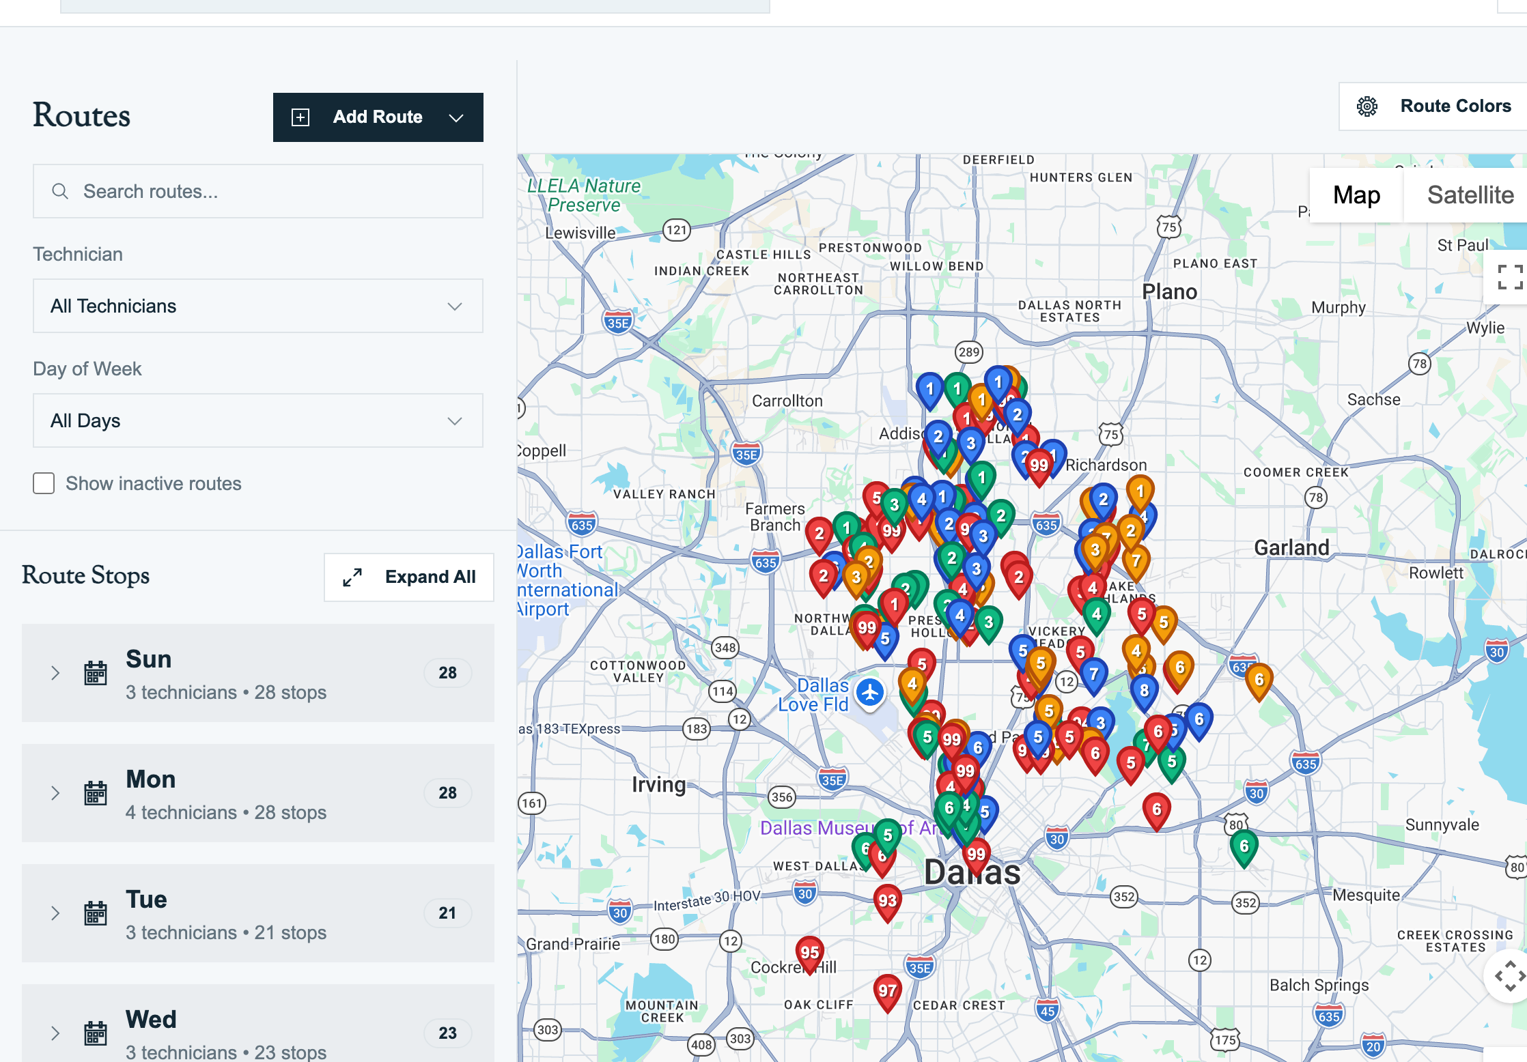The height and width of the screenshot is (1062, 1527).
Task: Select green pin 6 near Mesquite
Action: [x=1244, y=849]
